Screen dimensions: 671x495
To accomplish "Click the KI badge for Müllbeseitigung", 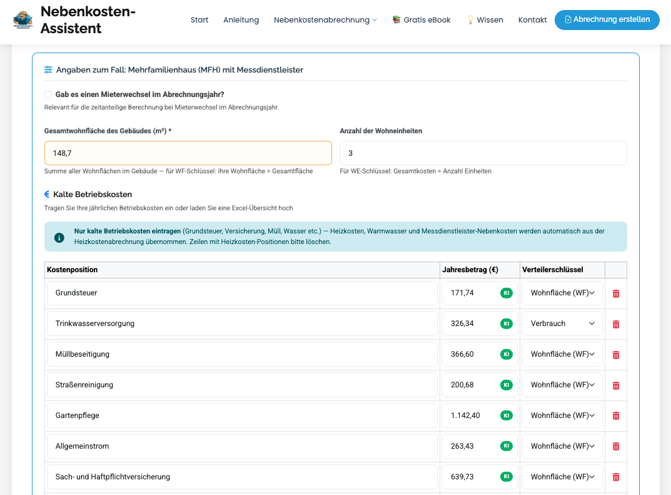I will 507,354.
